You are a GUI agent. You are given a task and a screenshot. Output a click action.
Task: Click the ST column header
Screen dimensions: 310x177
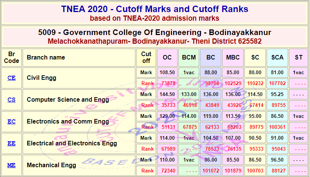point(298,58)
